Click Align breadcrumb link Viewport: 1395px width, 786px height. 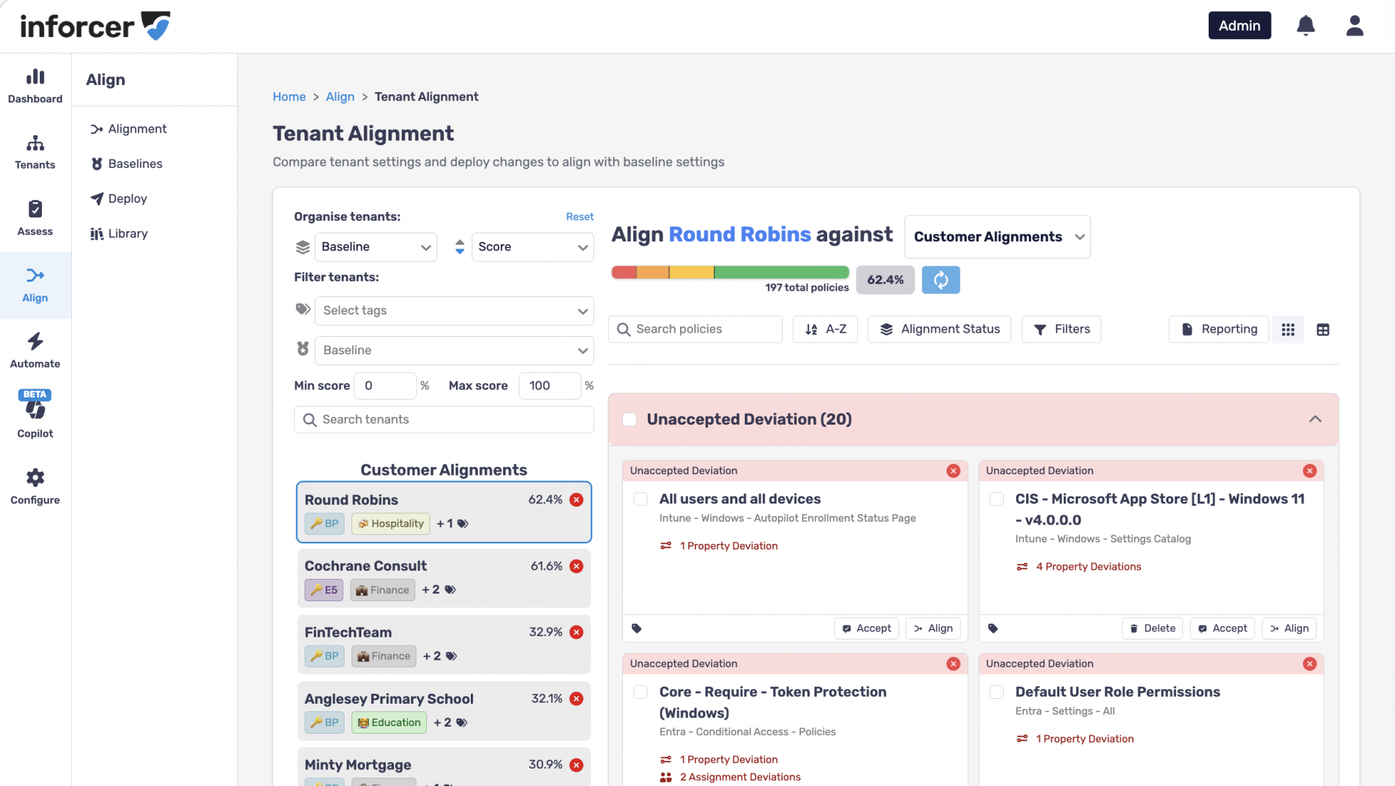click(340, 97)
